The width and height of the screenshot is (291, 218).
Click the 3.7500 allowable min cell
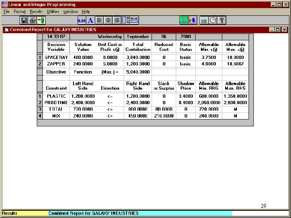pyautogui.click(x=209, y=57)
